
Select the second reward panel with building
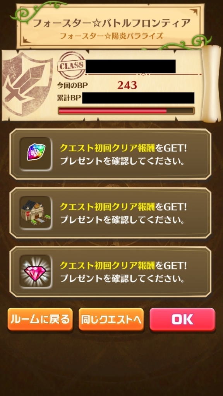pyautogui.click(x=110, y=213)
